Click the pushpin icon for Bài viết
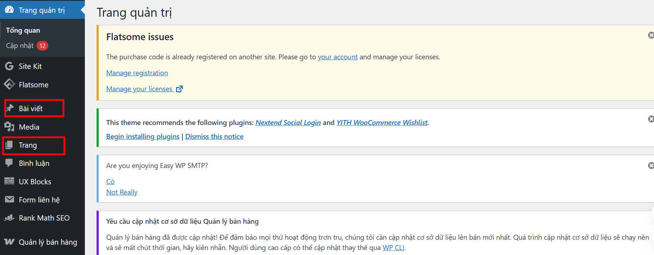The image size is (654, 255). [x=10, y=108]
